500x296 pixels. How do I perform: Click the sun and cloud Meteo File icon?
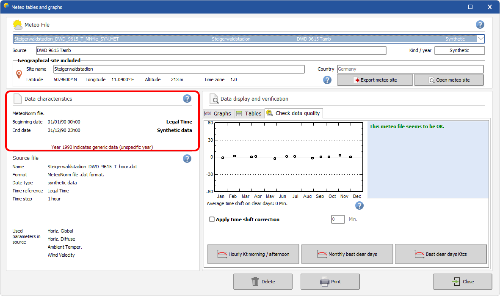tap(17, 25)
